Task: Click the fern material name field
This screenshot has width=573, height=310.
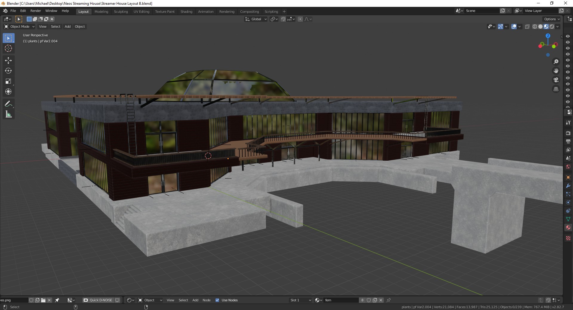Action: [x=340, y=300]
